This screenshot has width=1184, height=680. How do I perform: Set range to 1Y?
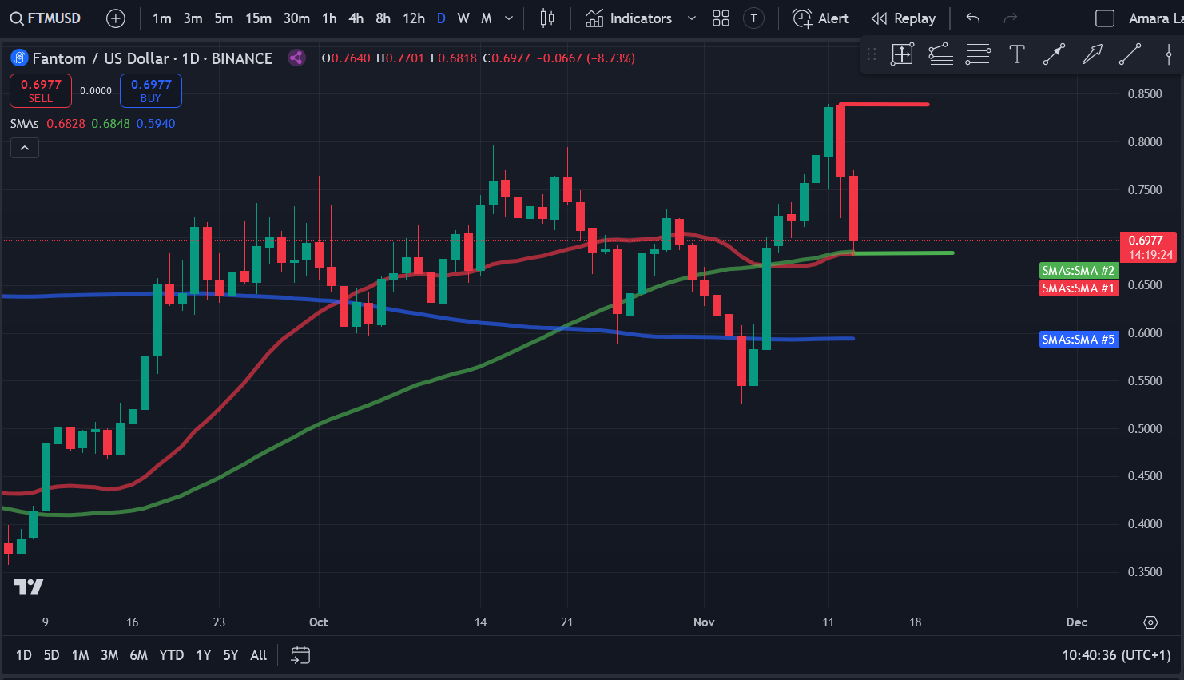tap(204, 655)
